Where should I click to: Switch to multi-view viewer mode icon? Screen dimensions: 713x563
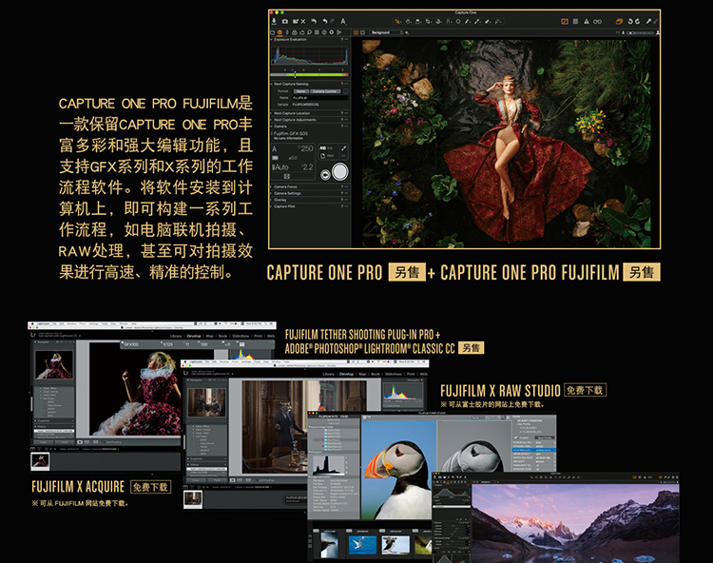356,32
